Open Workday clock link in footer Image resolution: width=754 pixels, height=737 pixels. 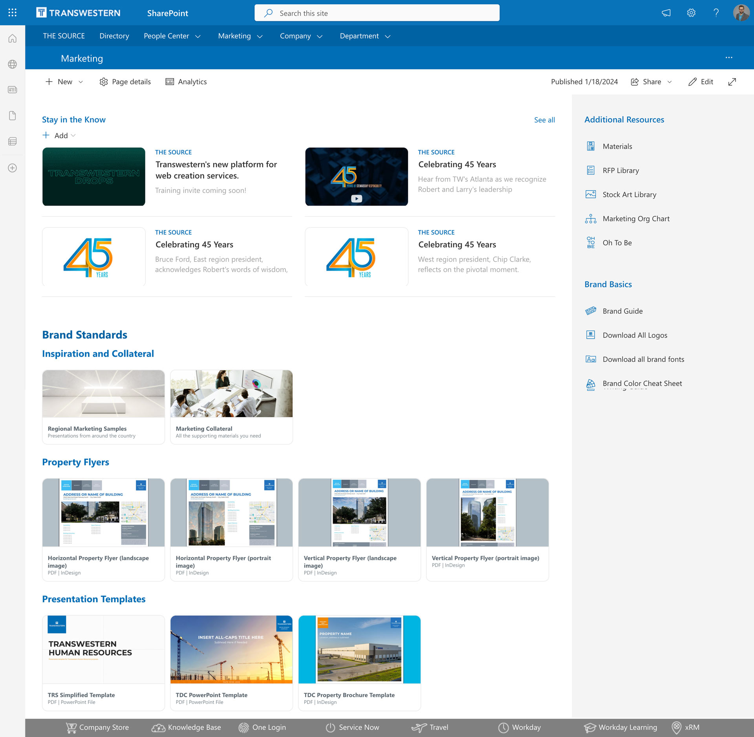519,728
